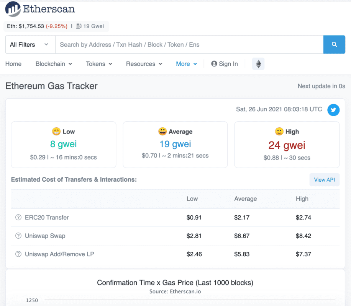
Task: Click the smiley emoji in Average card
Action: (x=162, y=132)
